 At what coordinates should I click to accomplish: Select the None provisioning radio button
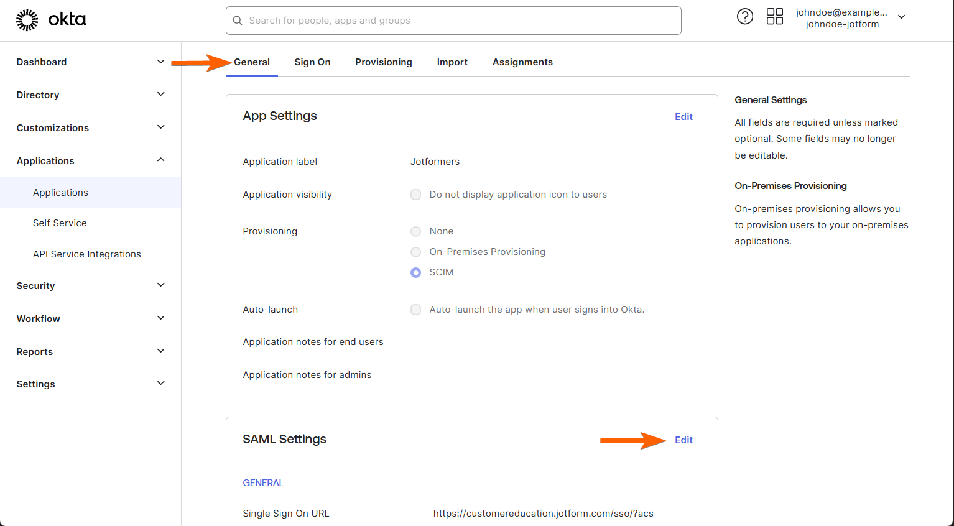tap(415, 231)
